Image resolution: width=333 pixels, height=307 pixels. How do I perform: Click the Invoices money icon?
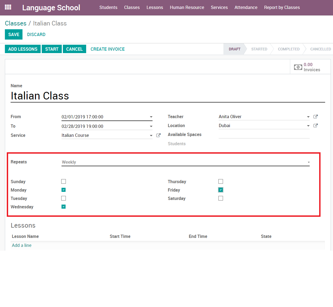click(298, 67)
